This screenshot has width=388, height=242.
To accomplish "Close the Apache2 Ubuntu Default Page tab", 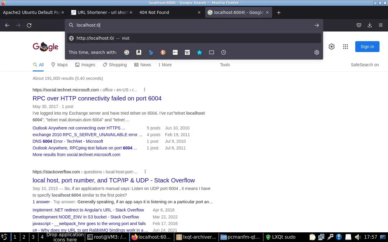I will coord(63,12).
